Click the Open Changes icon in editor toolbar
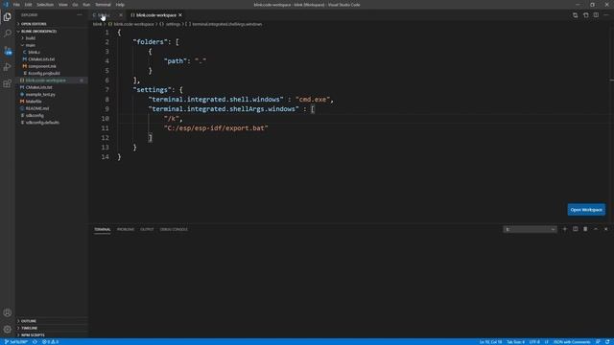Image resolution: width=614 pixels, height=345 pixels. (576, 15)
